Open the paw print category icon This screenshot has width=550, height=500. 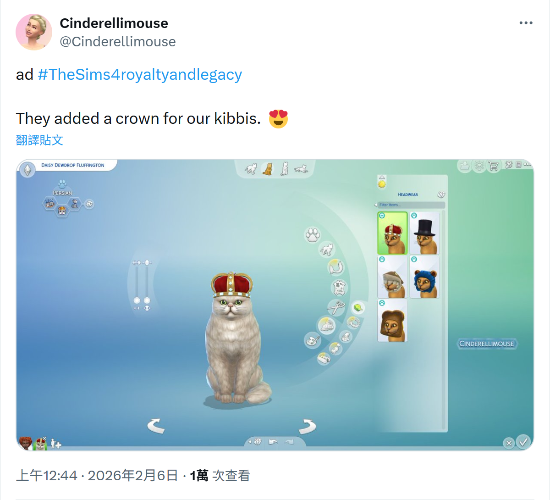point(313,235)
